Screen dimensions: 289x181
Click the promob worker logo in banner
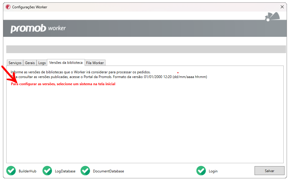coord(38,28)
